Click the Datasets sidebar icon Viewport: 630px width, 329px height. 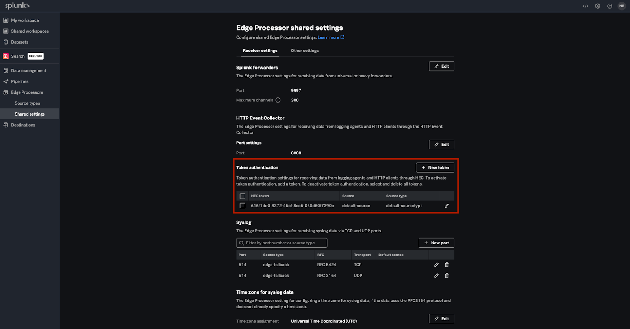[6, 42]
